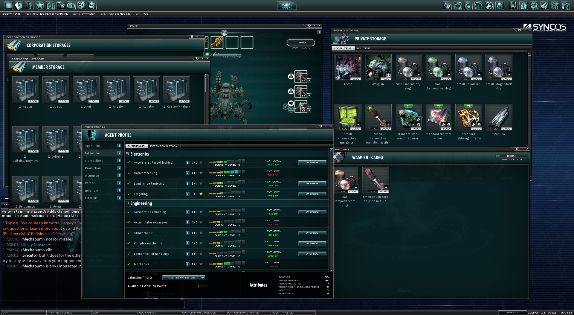Click the globe icon in top toolbar
This screenshot has height=315, width=574.
(50, 5)
